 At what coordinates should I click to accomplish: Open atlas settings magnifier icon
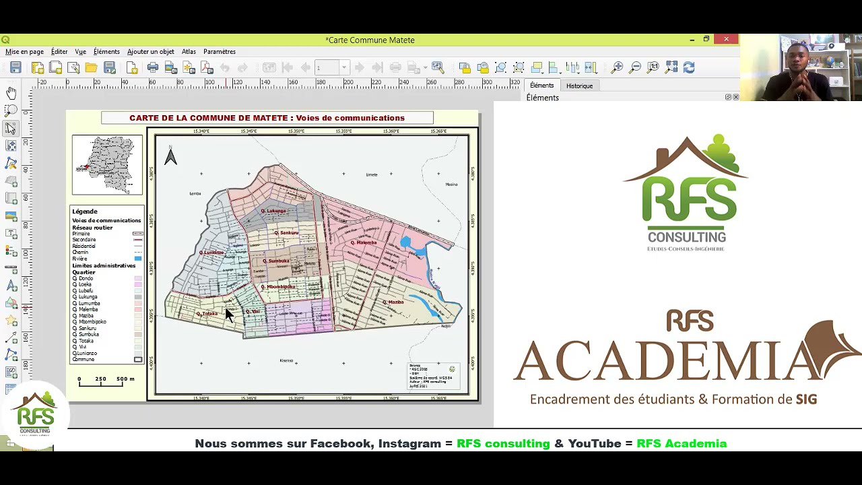[438, 67]
